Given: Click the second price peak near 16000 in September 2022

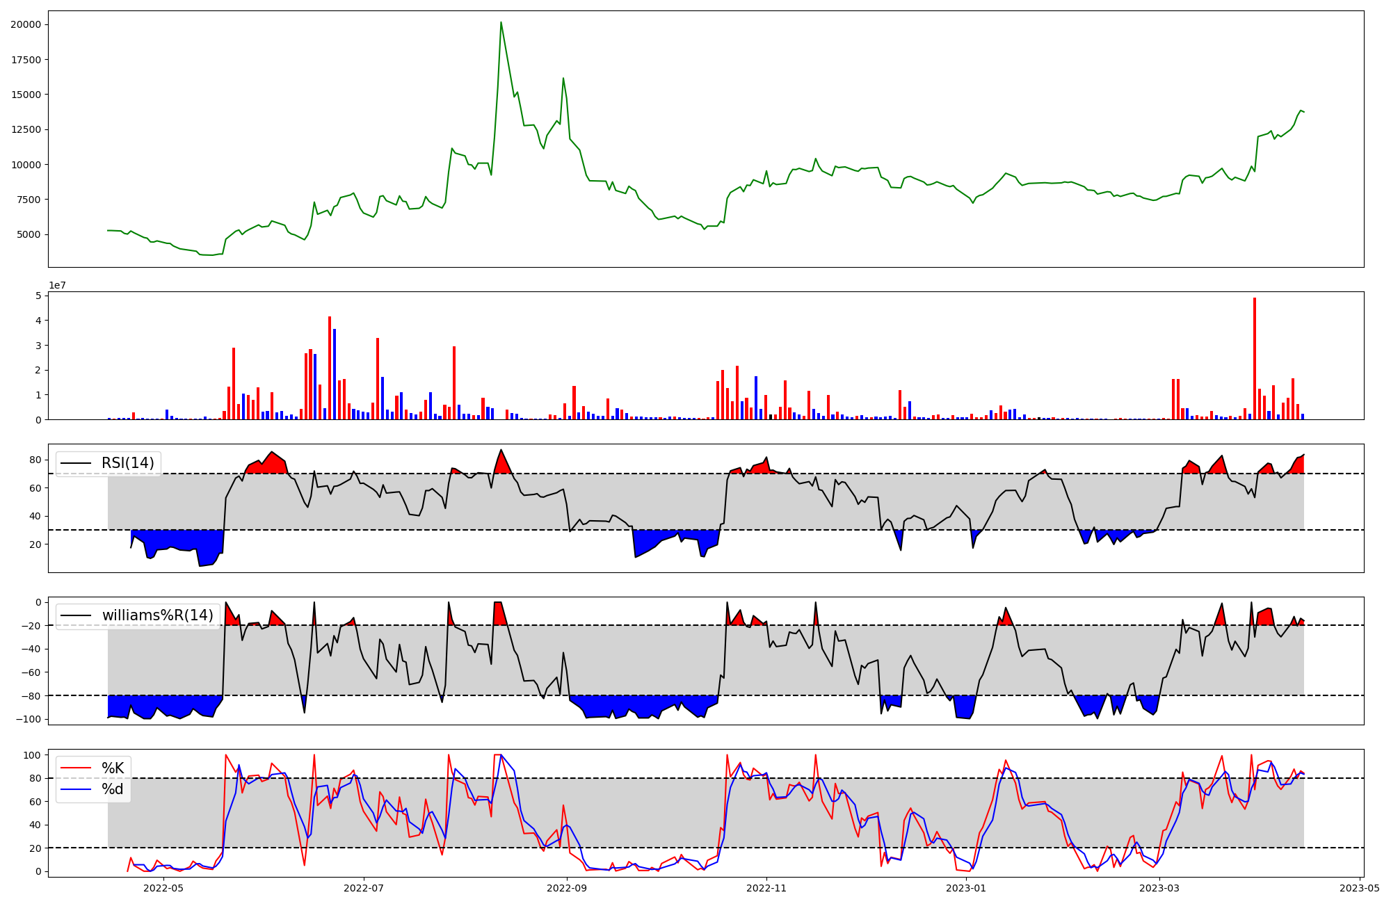Looking at the screenshot, I should point(563,79).
